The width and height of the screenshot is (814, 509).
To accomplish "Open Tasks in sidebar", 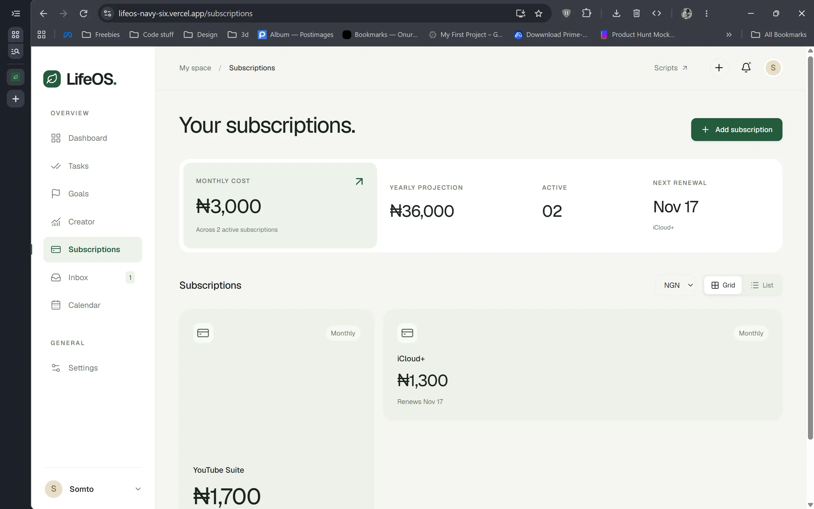I will [93, 166].
